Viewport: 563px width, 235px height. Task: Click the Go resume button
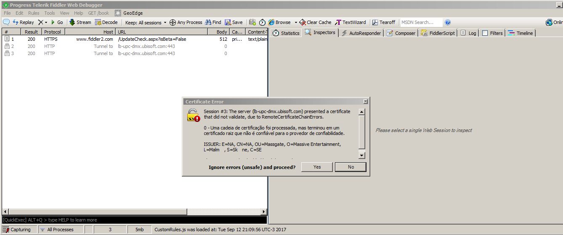coord(57,22)
